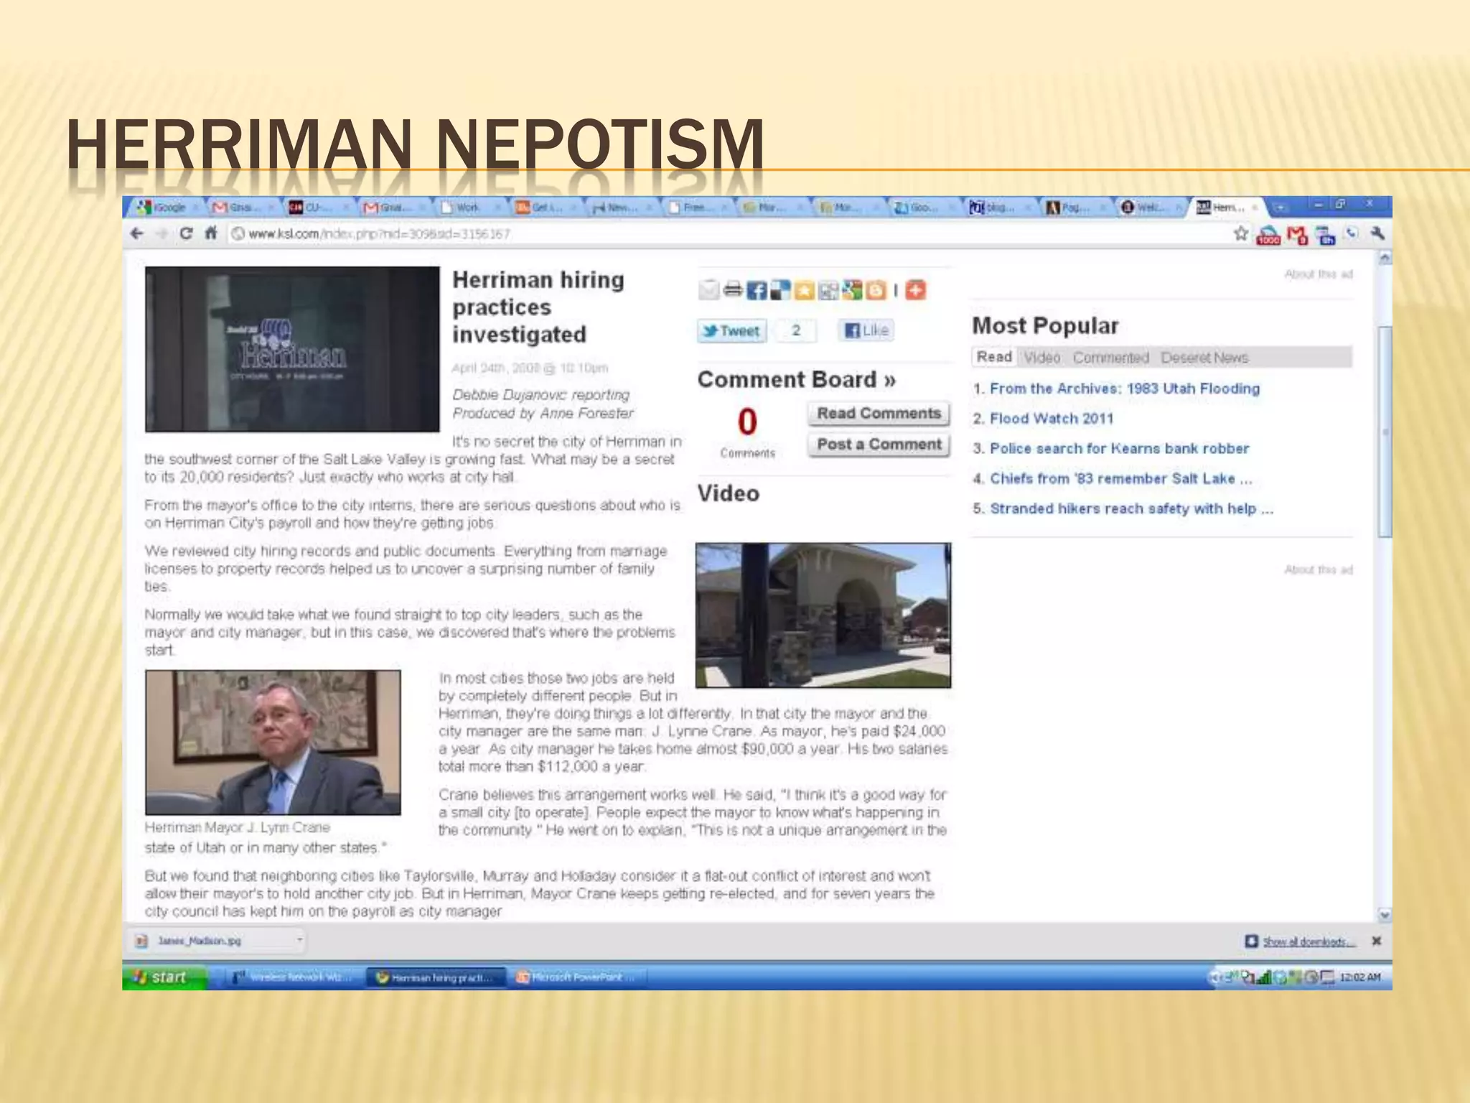1470x1103 pixels.
Task: Open the calendar extension icon labeled 8h
Action: 1326,236
